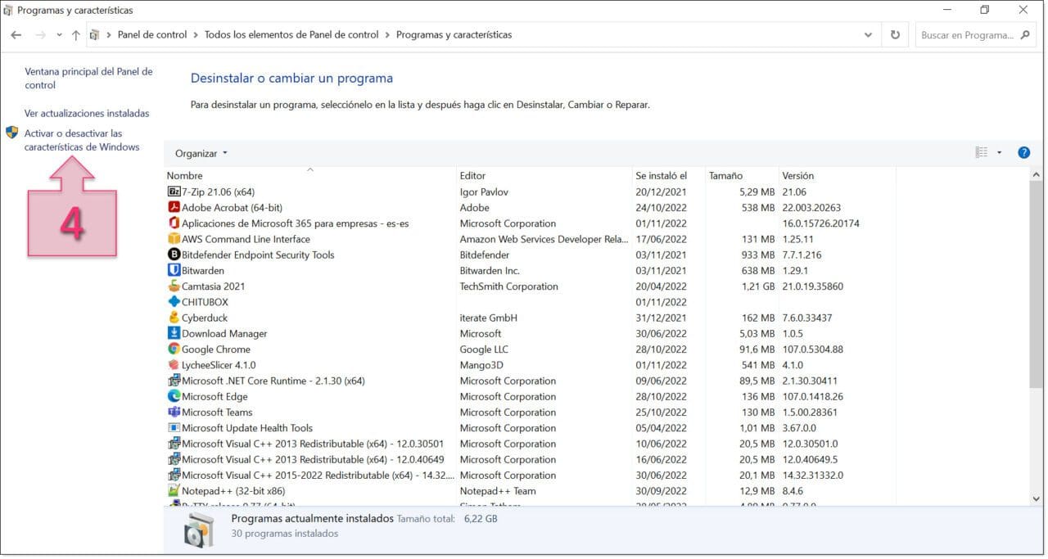
Task: Click publisher Notepad++ Team
Action: point(498,491)
